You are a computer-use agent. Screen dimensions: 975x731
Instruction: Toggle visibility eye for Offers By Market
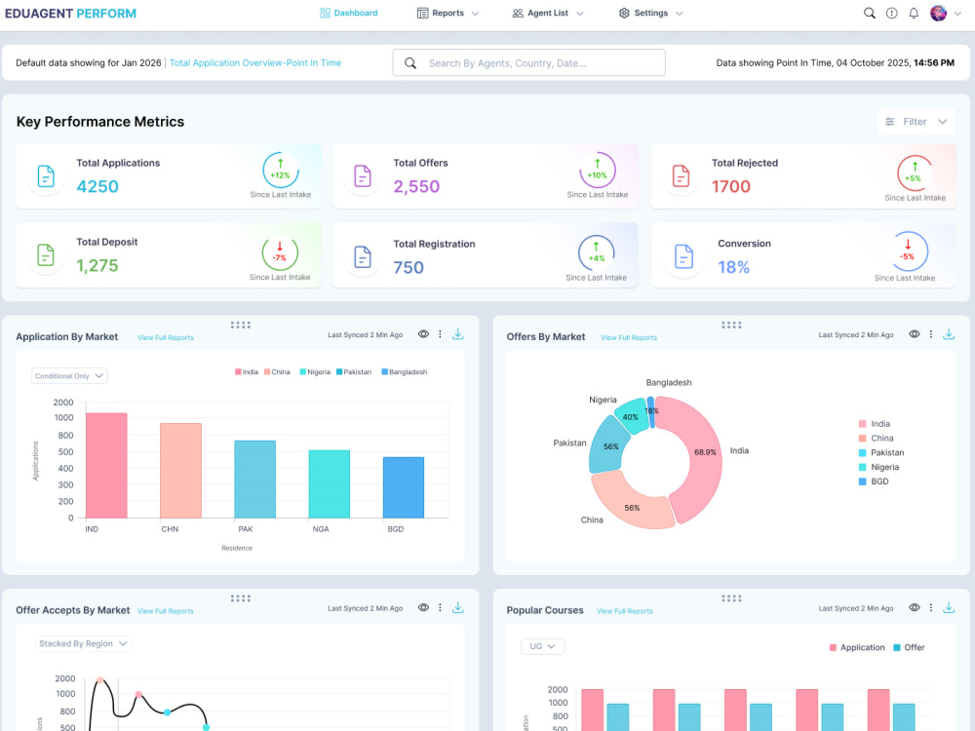click(x=915, y=334)
